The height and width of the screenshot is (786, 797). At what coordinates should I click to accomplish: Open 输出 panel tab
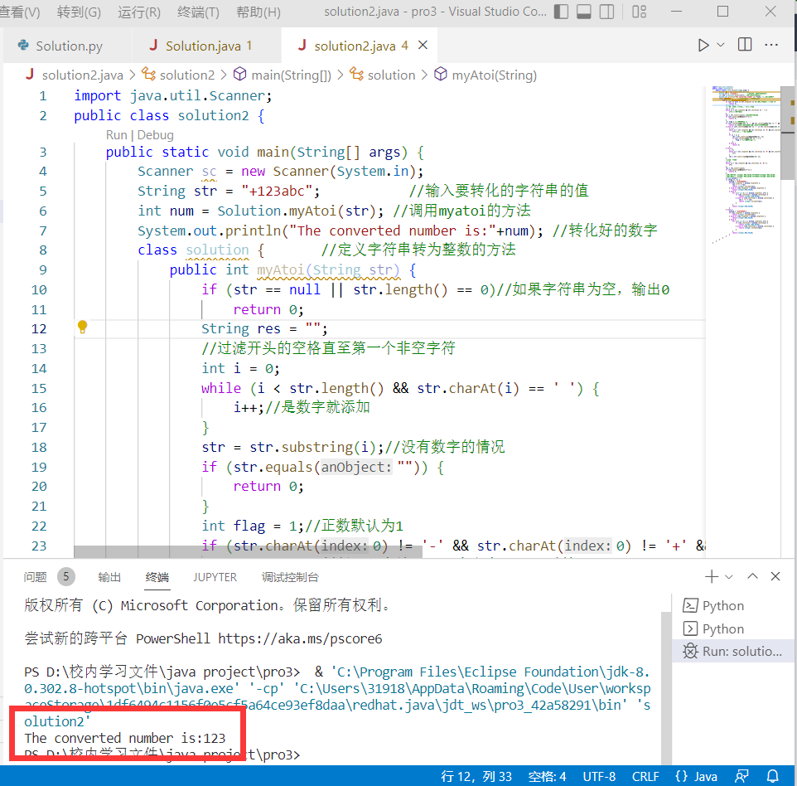click(x=109, y=577)
